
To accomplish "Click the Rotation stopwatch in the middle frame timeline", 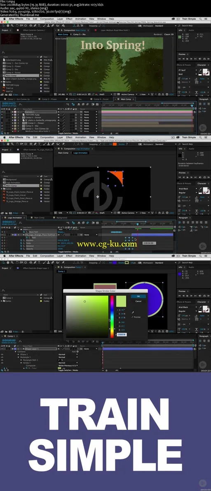I will point(21,246).
